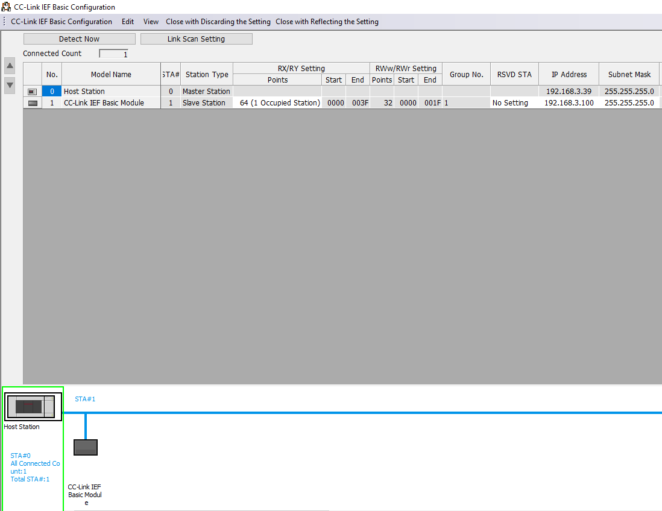Click IP address 192.168.3.39

(x=569, y=92)
